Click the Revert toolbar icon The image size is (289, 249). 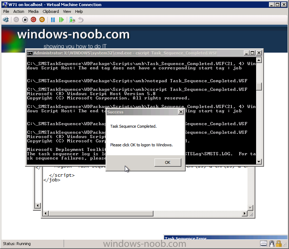[x=81, y=20]
